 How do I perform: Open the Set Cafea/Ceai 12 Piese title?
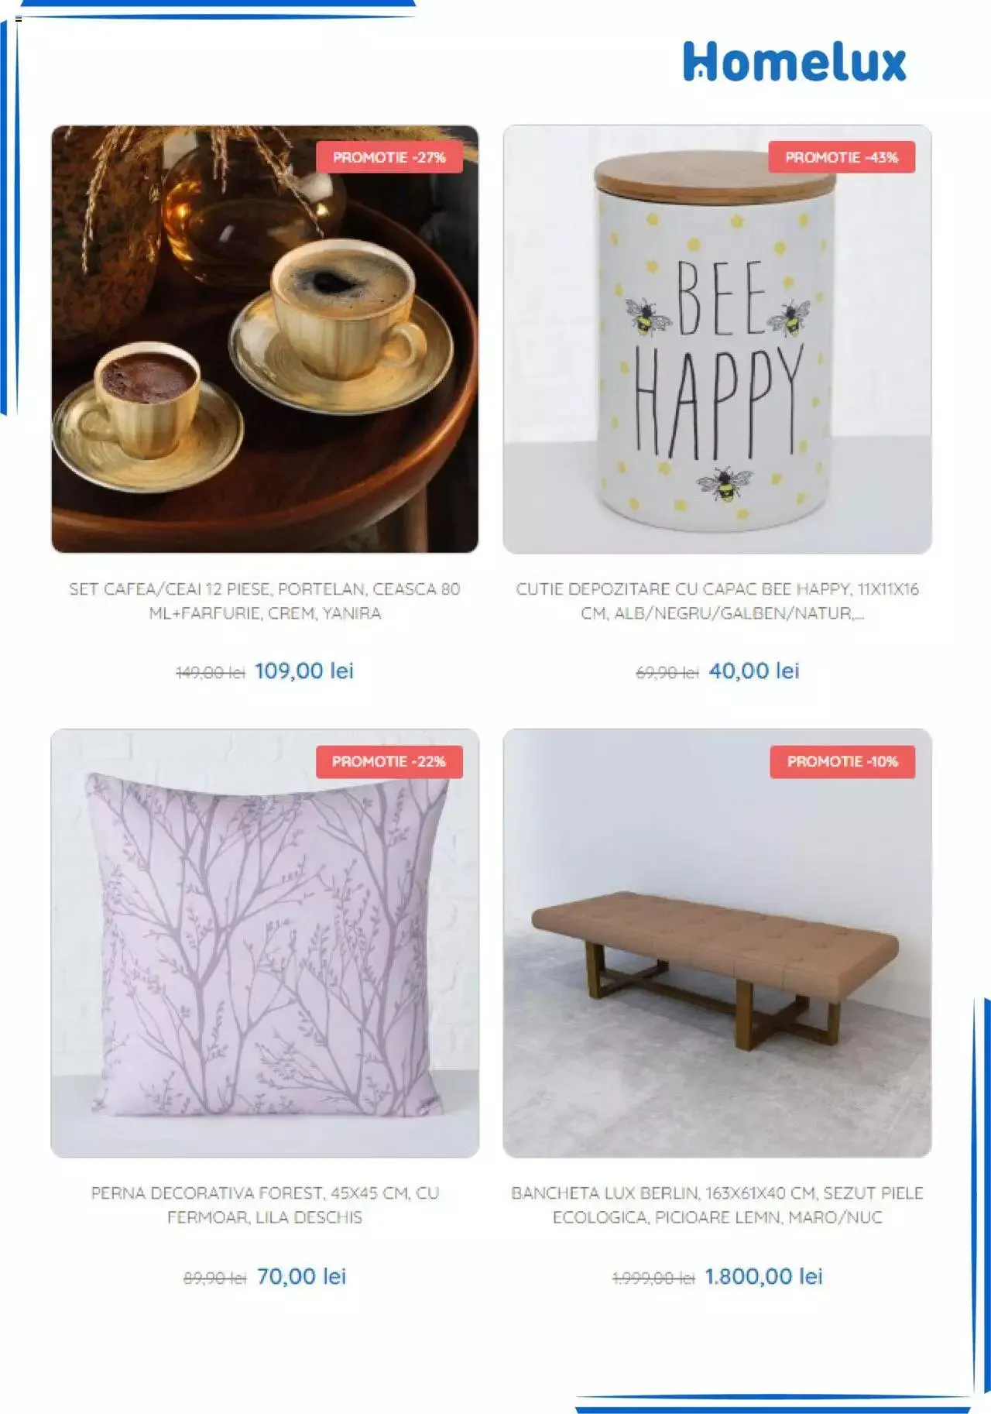[265, 601]
